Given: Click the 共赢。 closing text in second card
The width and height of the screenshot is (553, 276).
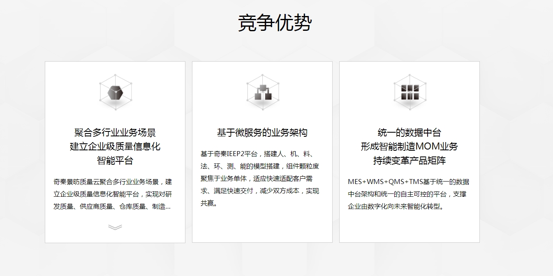Looking at the screenshot, I should pyautogui.click(x=209, y=203).
